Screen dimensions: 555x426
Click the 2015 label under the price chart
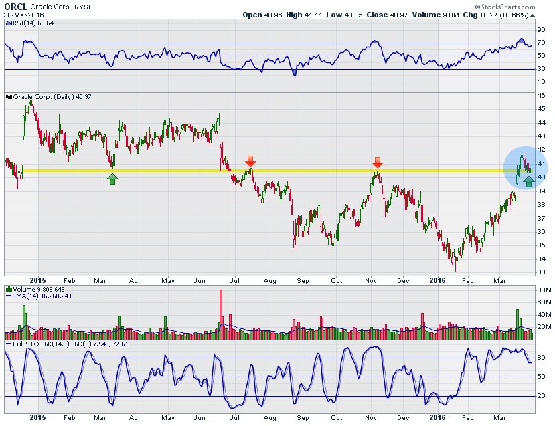coord(37,280)
